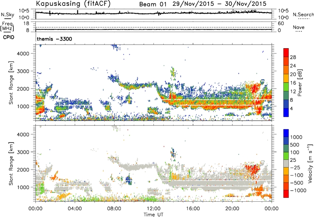
Task: Click the 20:00 time tick label
Action: tap(232, 209)
